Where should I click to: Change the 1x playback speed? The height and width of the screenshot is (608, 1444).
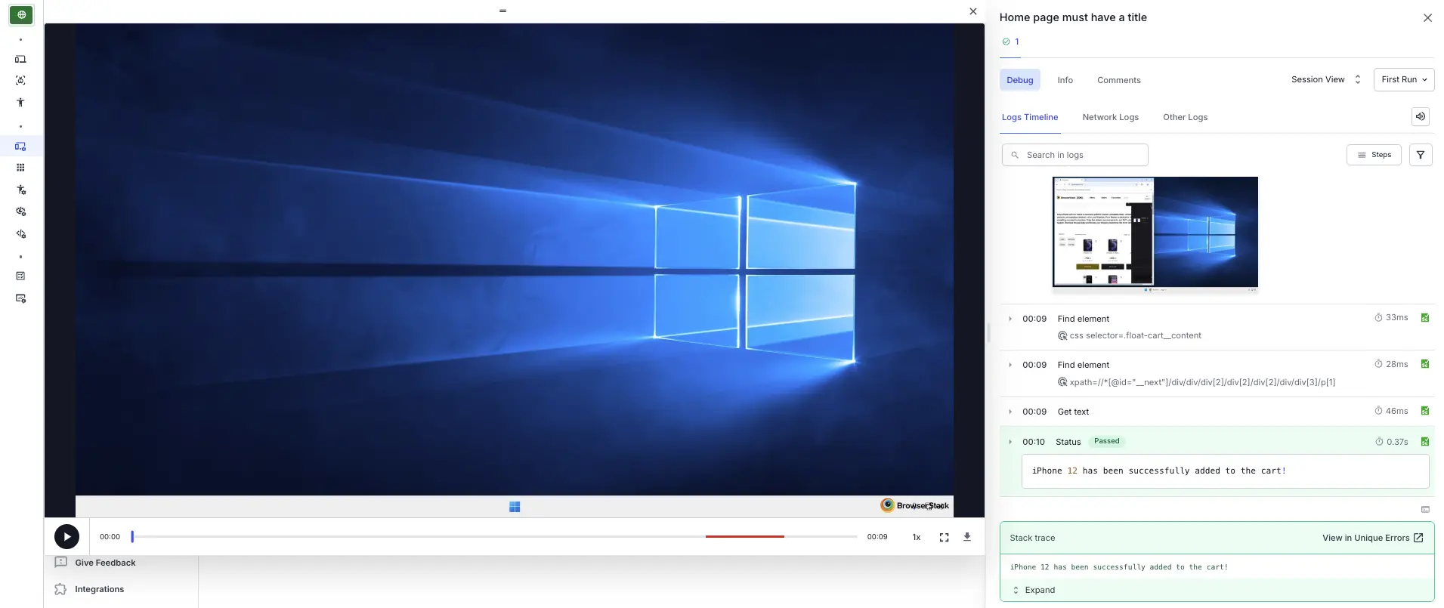(x=917, y=537)
